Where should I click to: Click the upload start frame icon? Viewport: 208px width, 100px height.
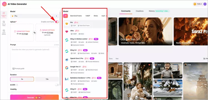[x=15, y=31]
